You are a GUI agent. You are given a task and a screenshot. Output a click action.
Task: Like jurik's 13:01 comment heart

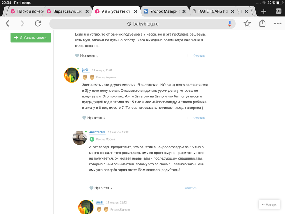point(84,118)
